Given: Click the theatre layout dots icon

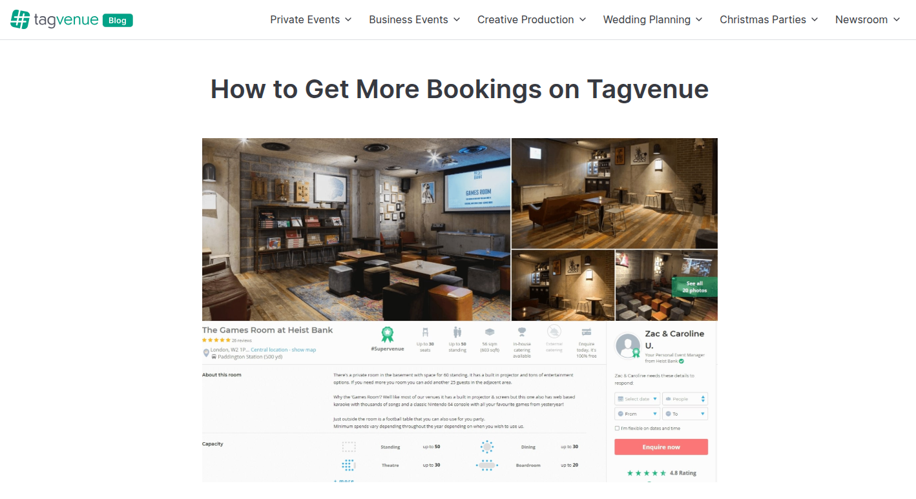Looking at the screenshot, I should point(348,465).
